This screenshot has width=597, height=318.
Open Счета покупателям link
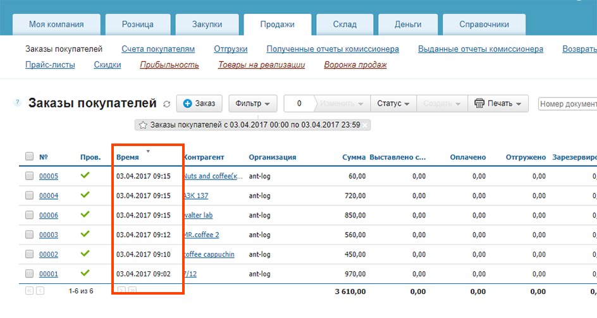pos(158,49)
